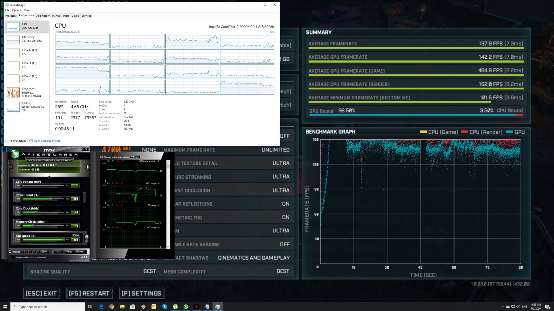This screenshot has height=311, width=554.
Task: Detach the Afterburner hardware monitor
Action: click(x=135, y=157)
